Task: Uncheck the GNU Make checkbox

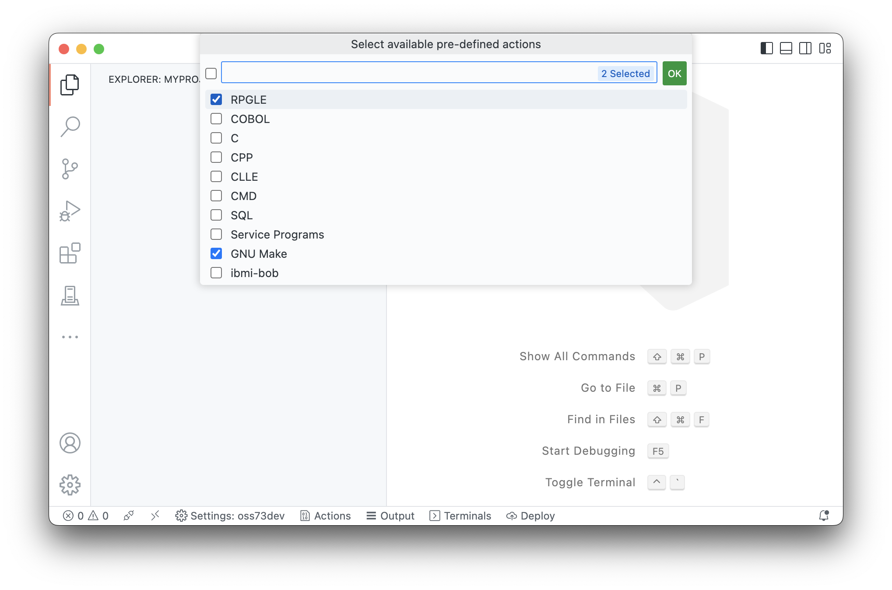Action: pos(216,253)
